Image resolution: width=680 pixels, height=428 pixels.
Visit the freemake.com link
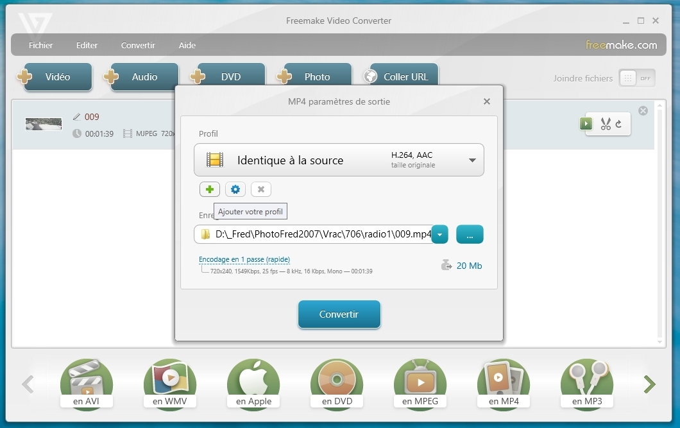[621, 45]
